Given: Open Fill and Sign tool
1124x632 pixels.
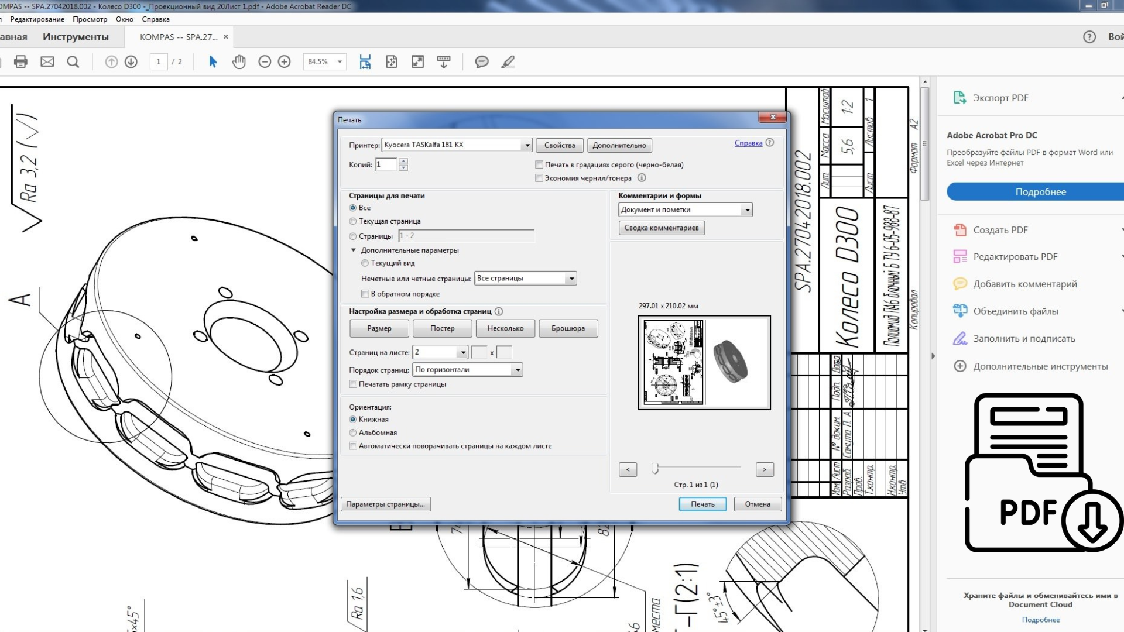Looking at the screenshot, I should pos(1014,338).
